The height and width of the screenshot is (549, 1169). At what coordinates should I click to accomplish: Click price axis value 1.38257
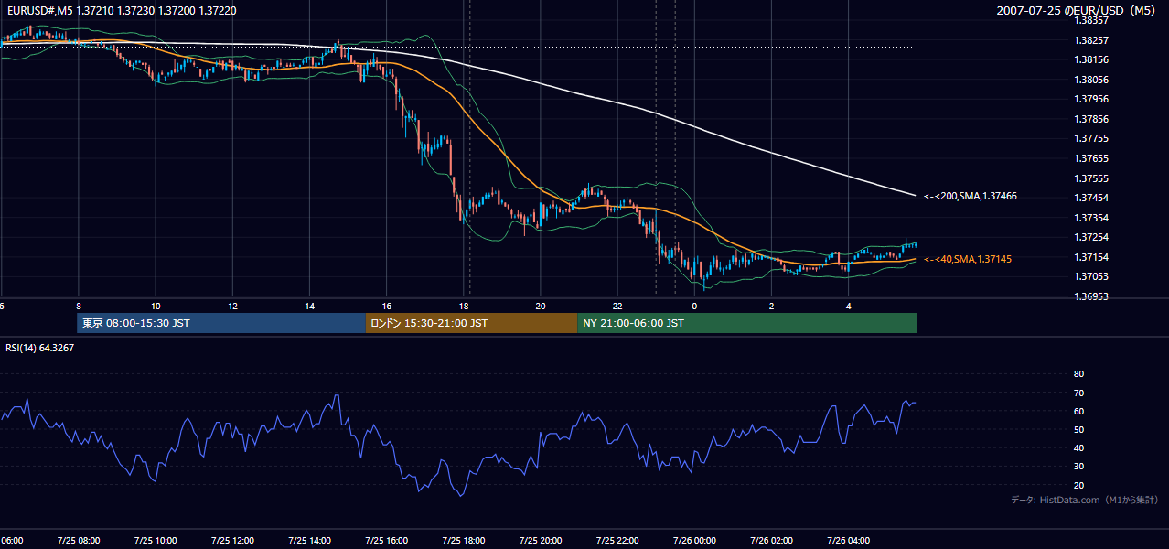(x=1091, y=40)
